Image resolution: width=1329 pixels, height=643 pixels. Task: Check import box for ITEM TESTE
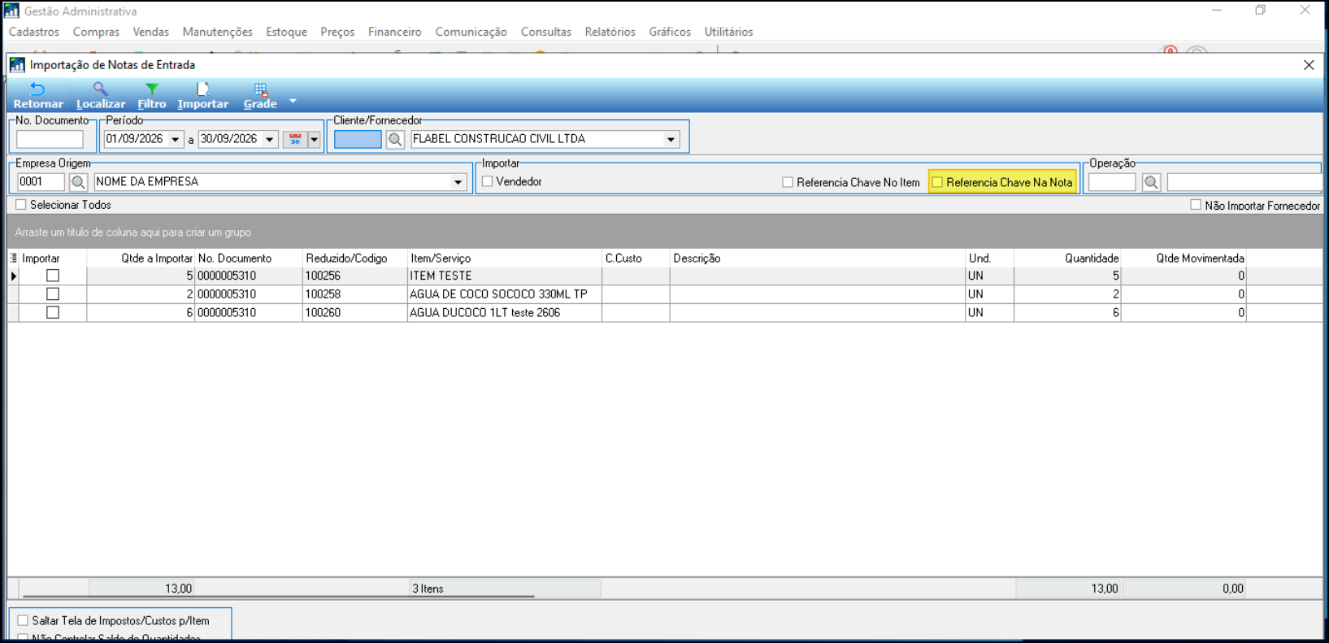point(53,276)
